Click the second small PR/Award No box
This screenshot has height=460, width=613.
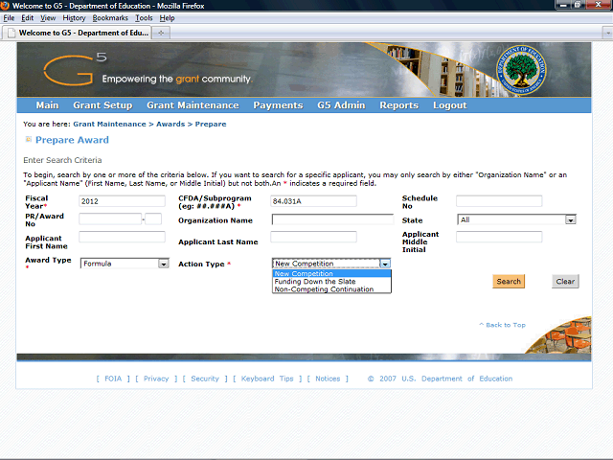[x=153, y=218]
